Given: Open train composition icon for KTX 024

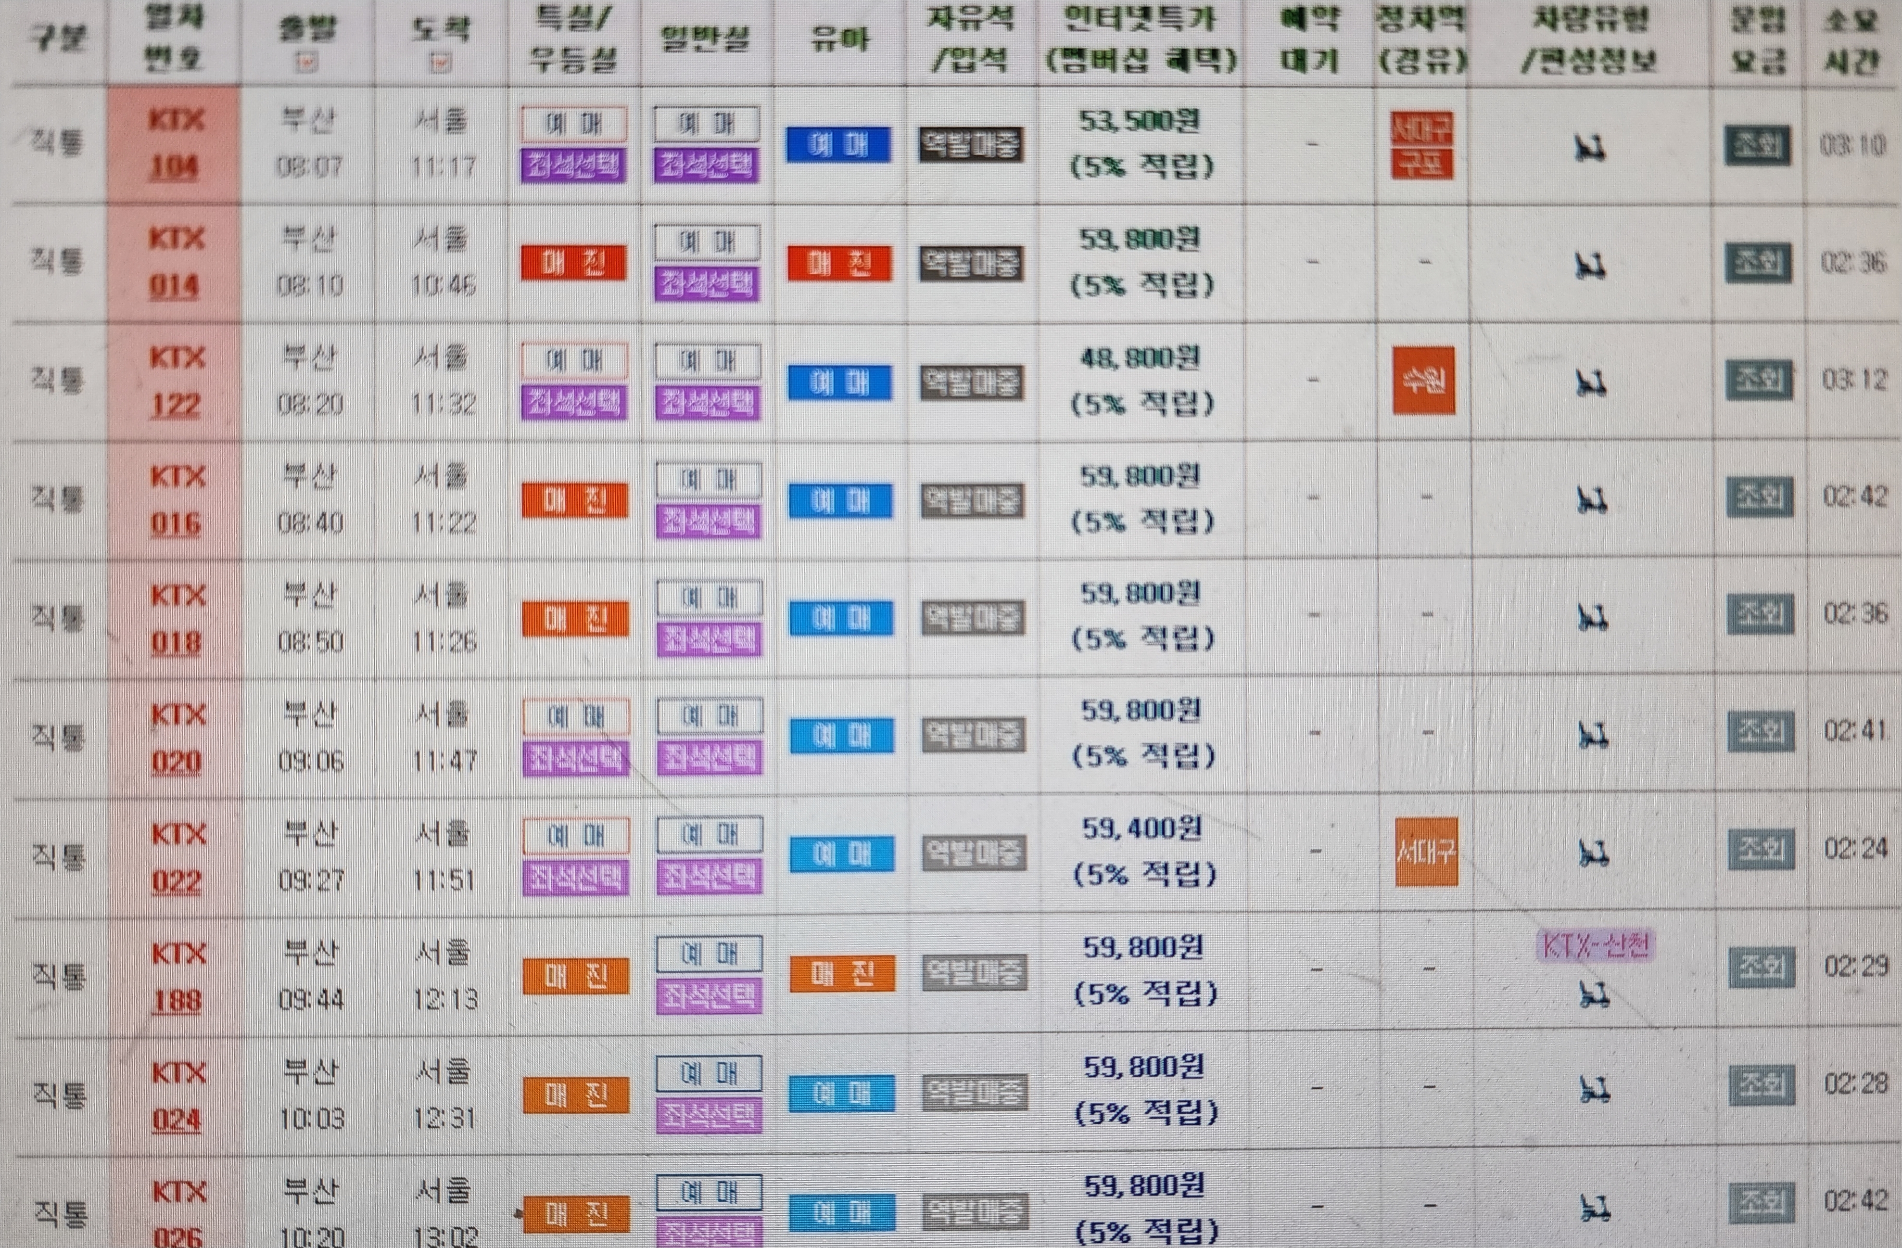Looking at the screenshot, I should pyautogui.click(x=1595, y=1089).
